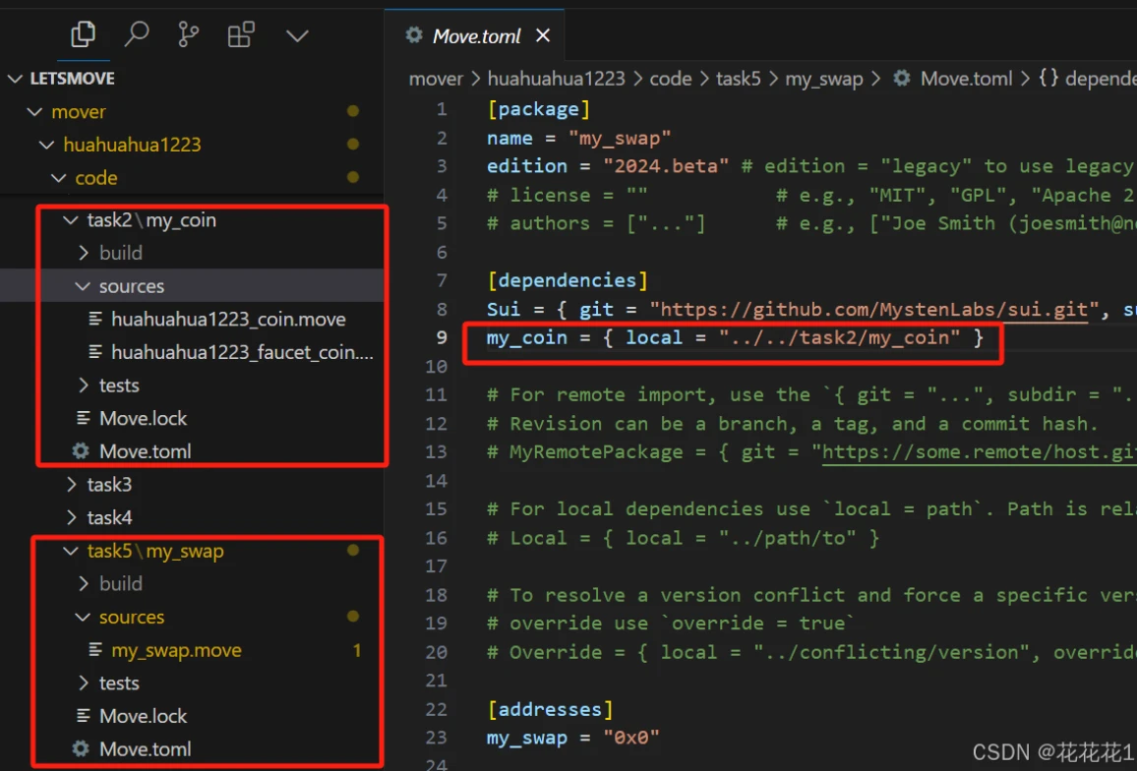This screenshot has height=771, width=1137.
Task: Expand the task3 folder
Action: [x=108, y=484]
